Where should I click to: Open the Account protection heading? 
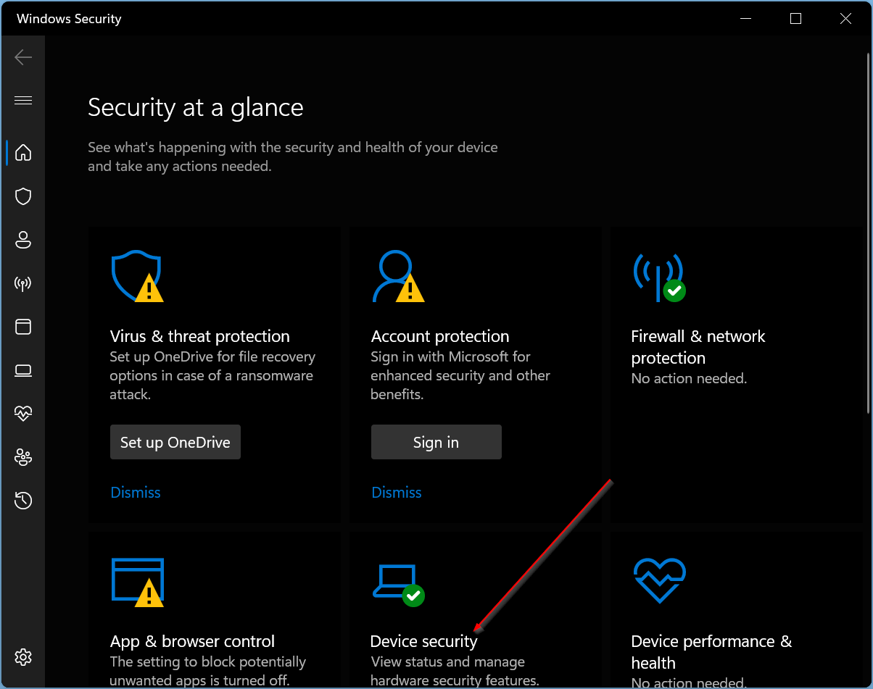pyautogui.click(x=440, y=336)
